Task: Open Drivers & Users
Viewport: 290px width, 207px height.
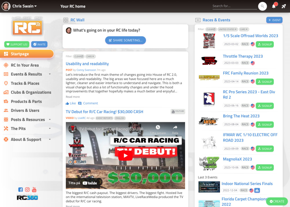Action: 25,110
